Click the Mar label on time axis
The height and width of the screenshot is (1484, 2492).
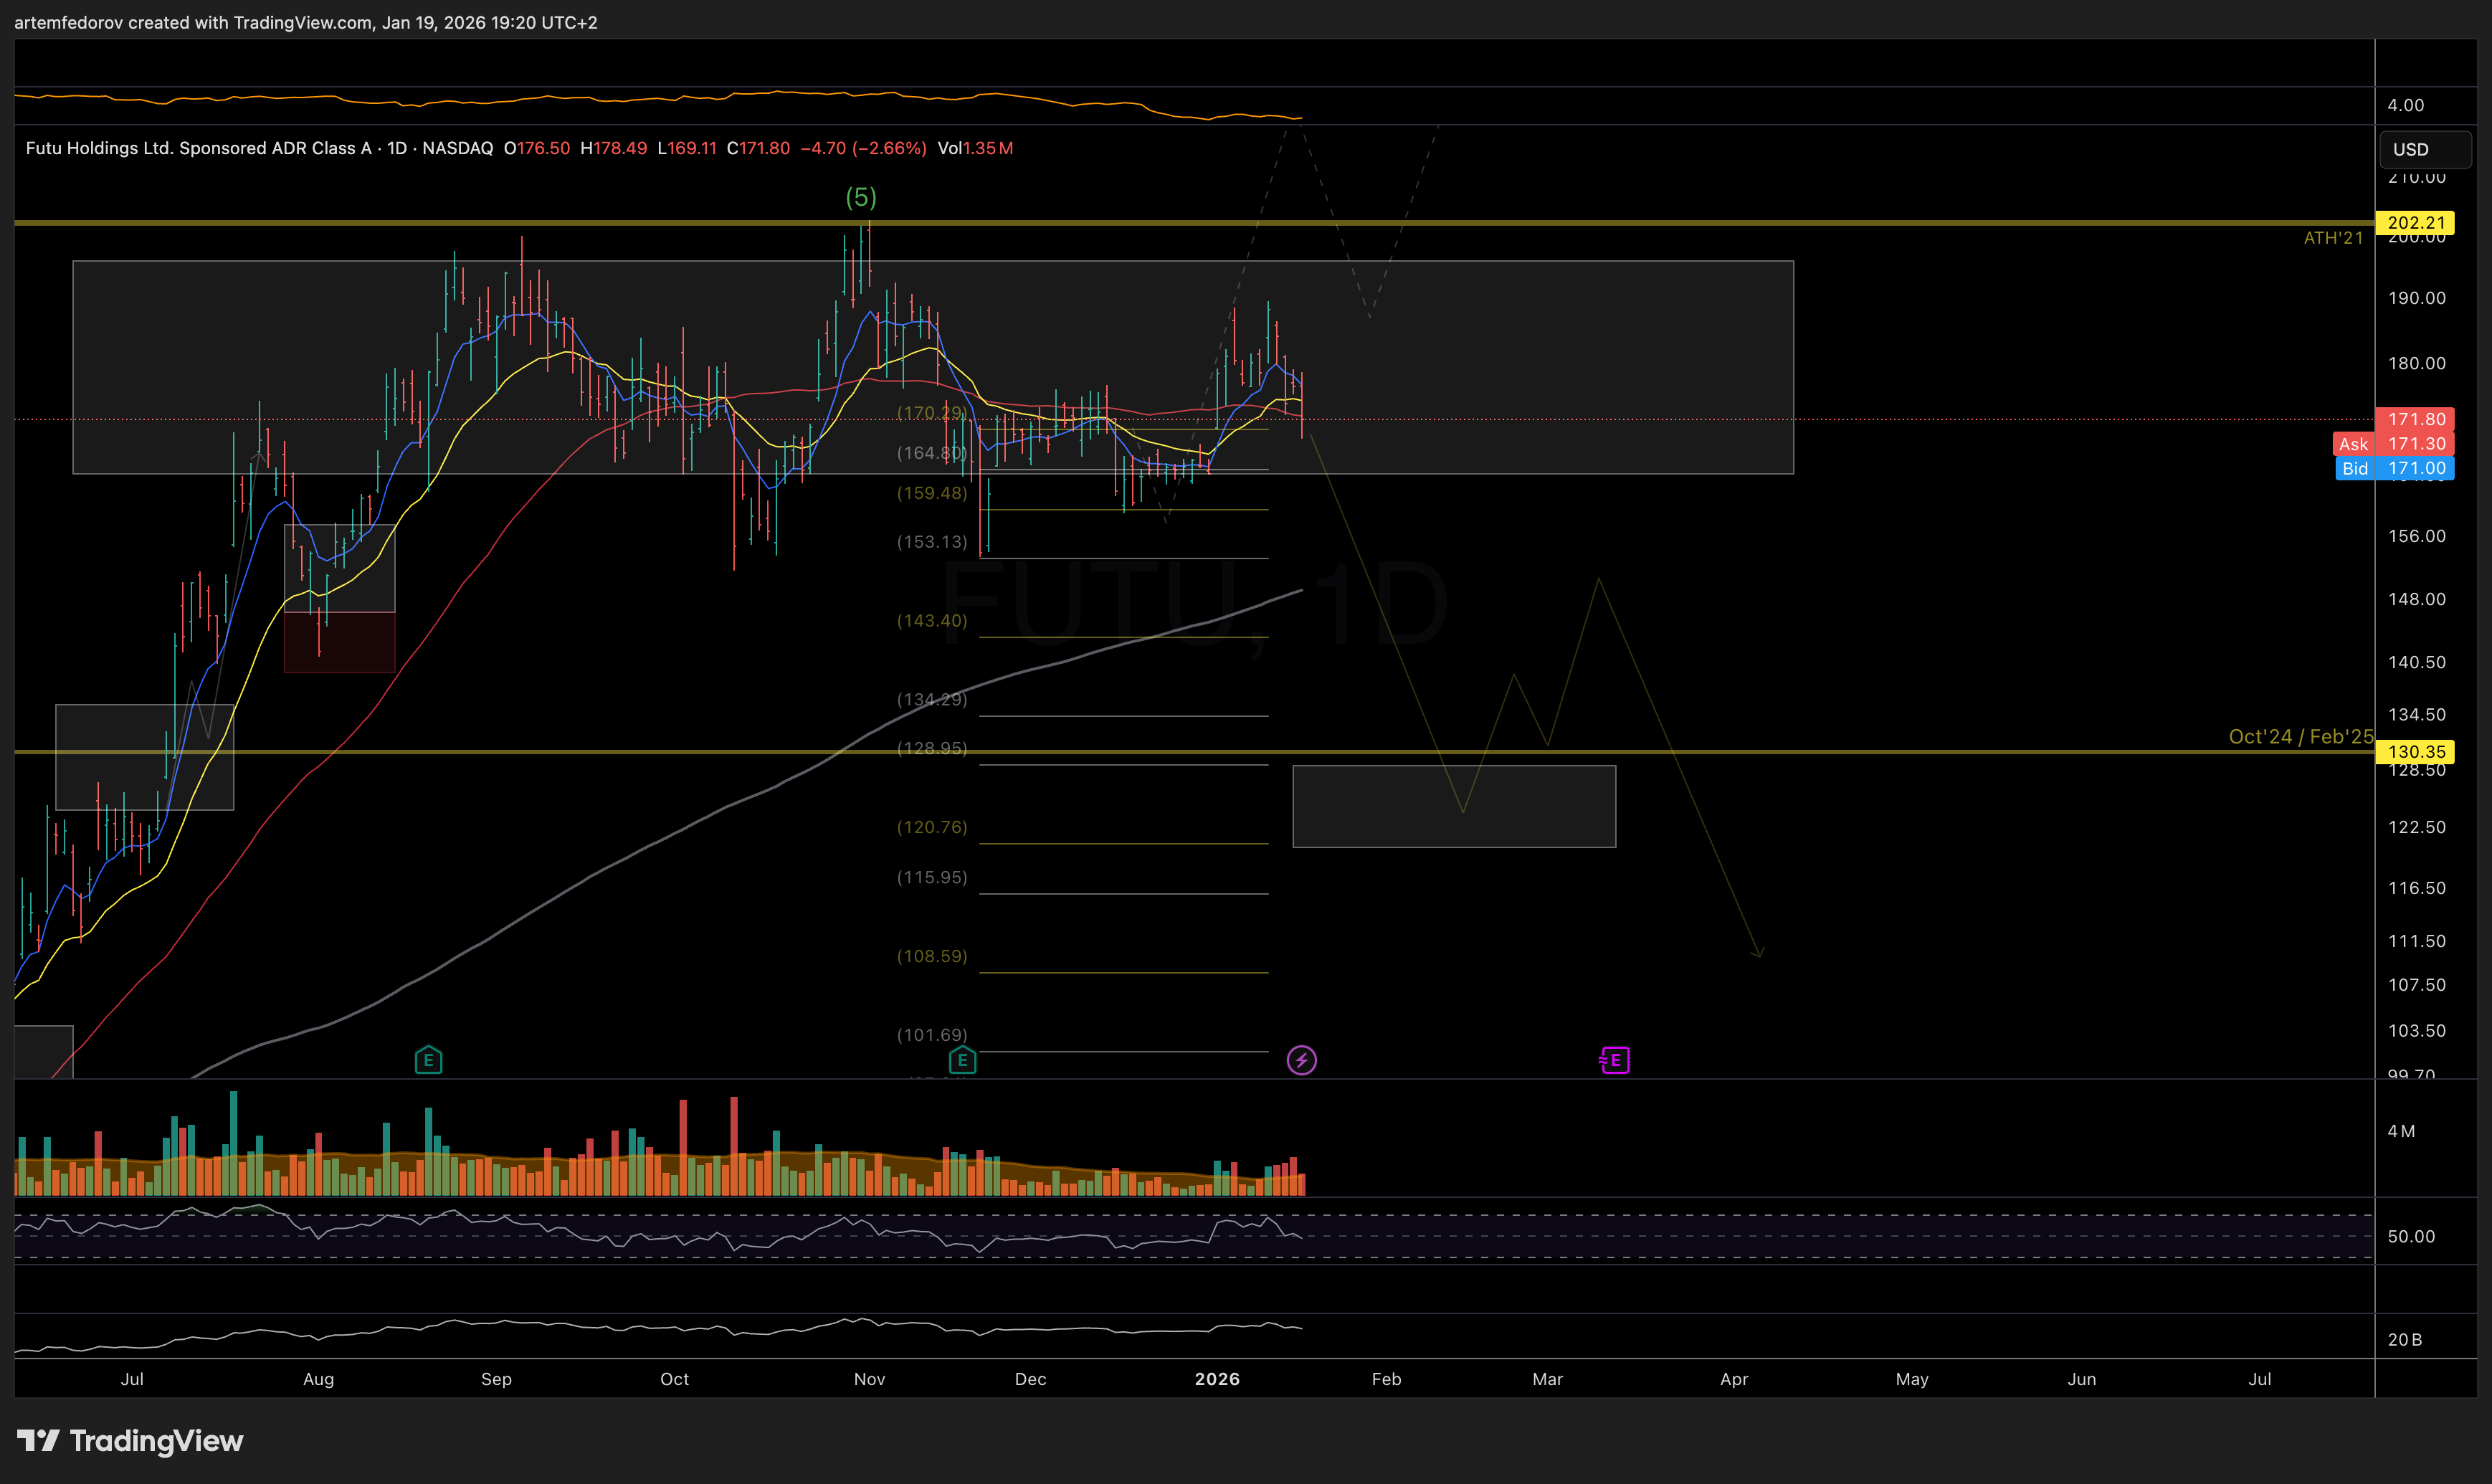[x=1547, y=1379]
